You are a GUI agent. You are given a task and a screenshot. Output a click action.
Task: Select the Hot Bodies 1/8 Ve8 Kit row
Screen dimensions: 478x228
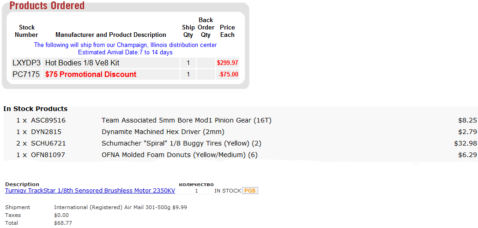125,63
